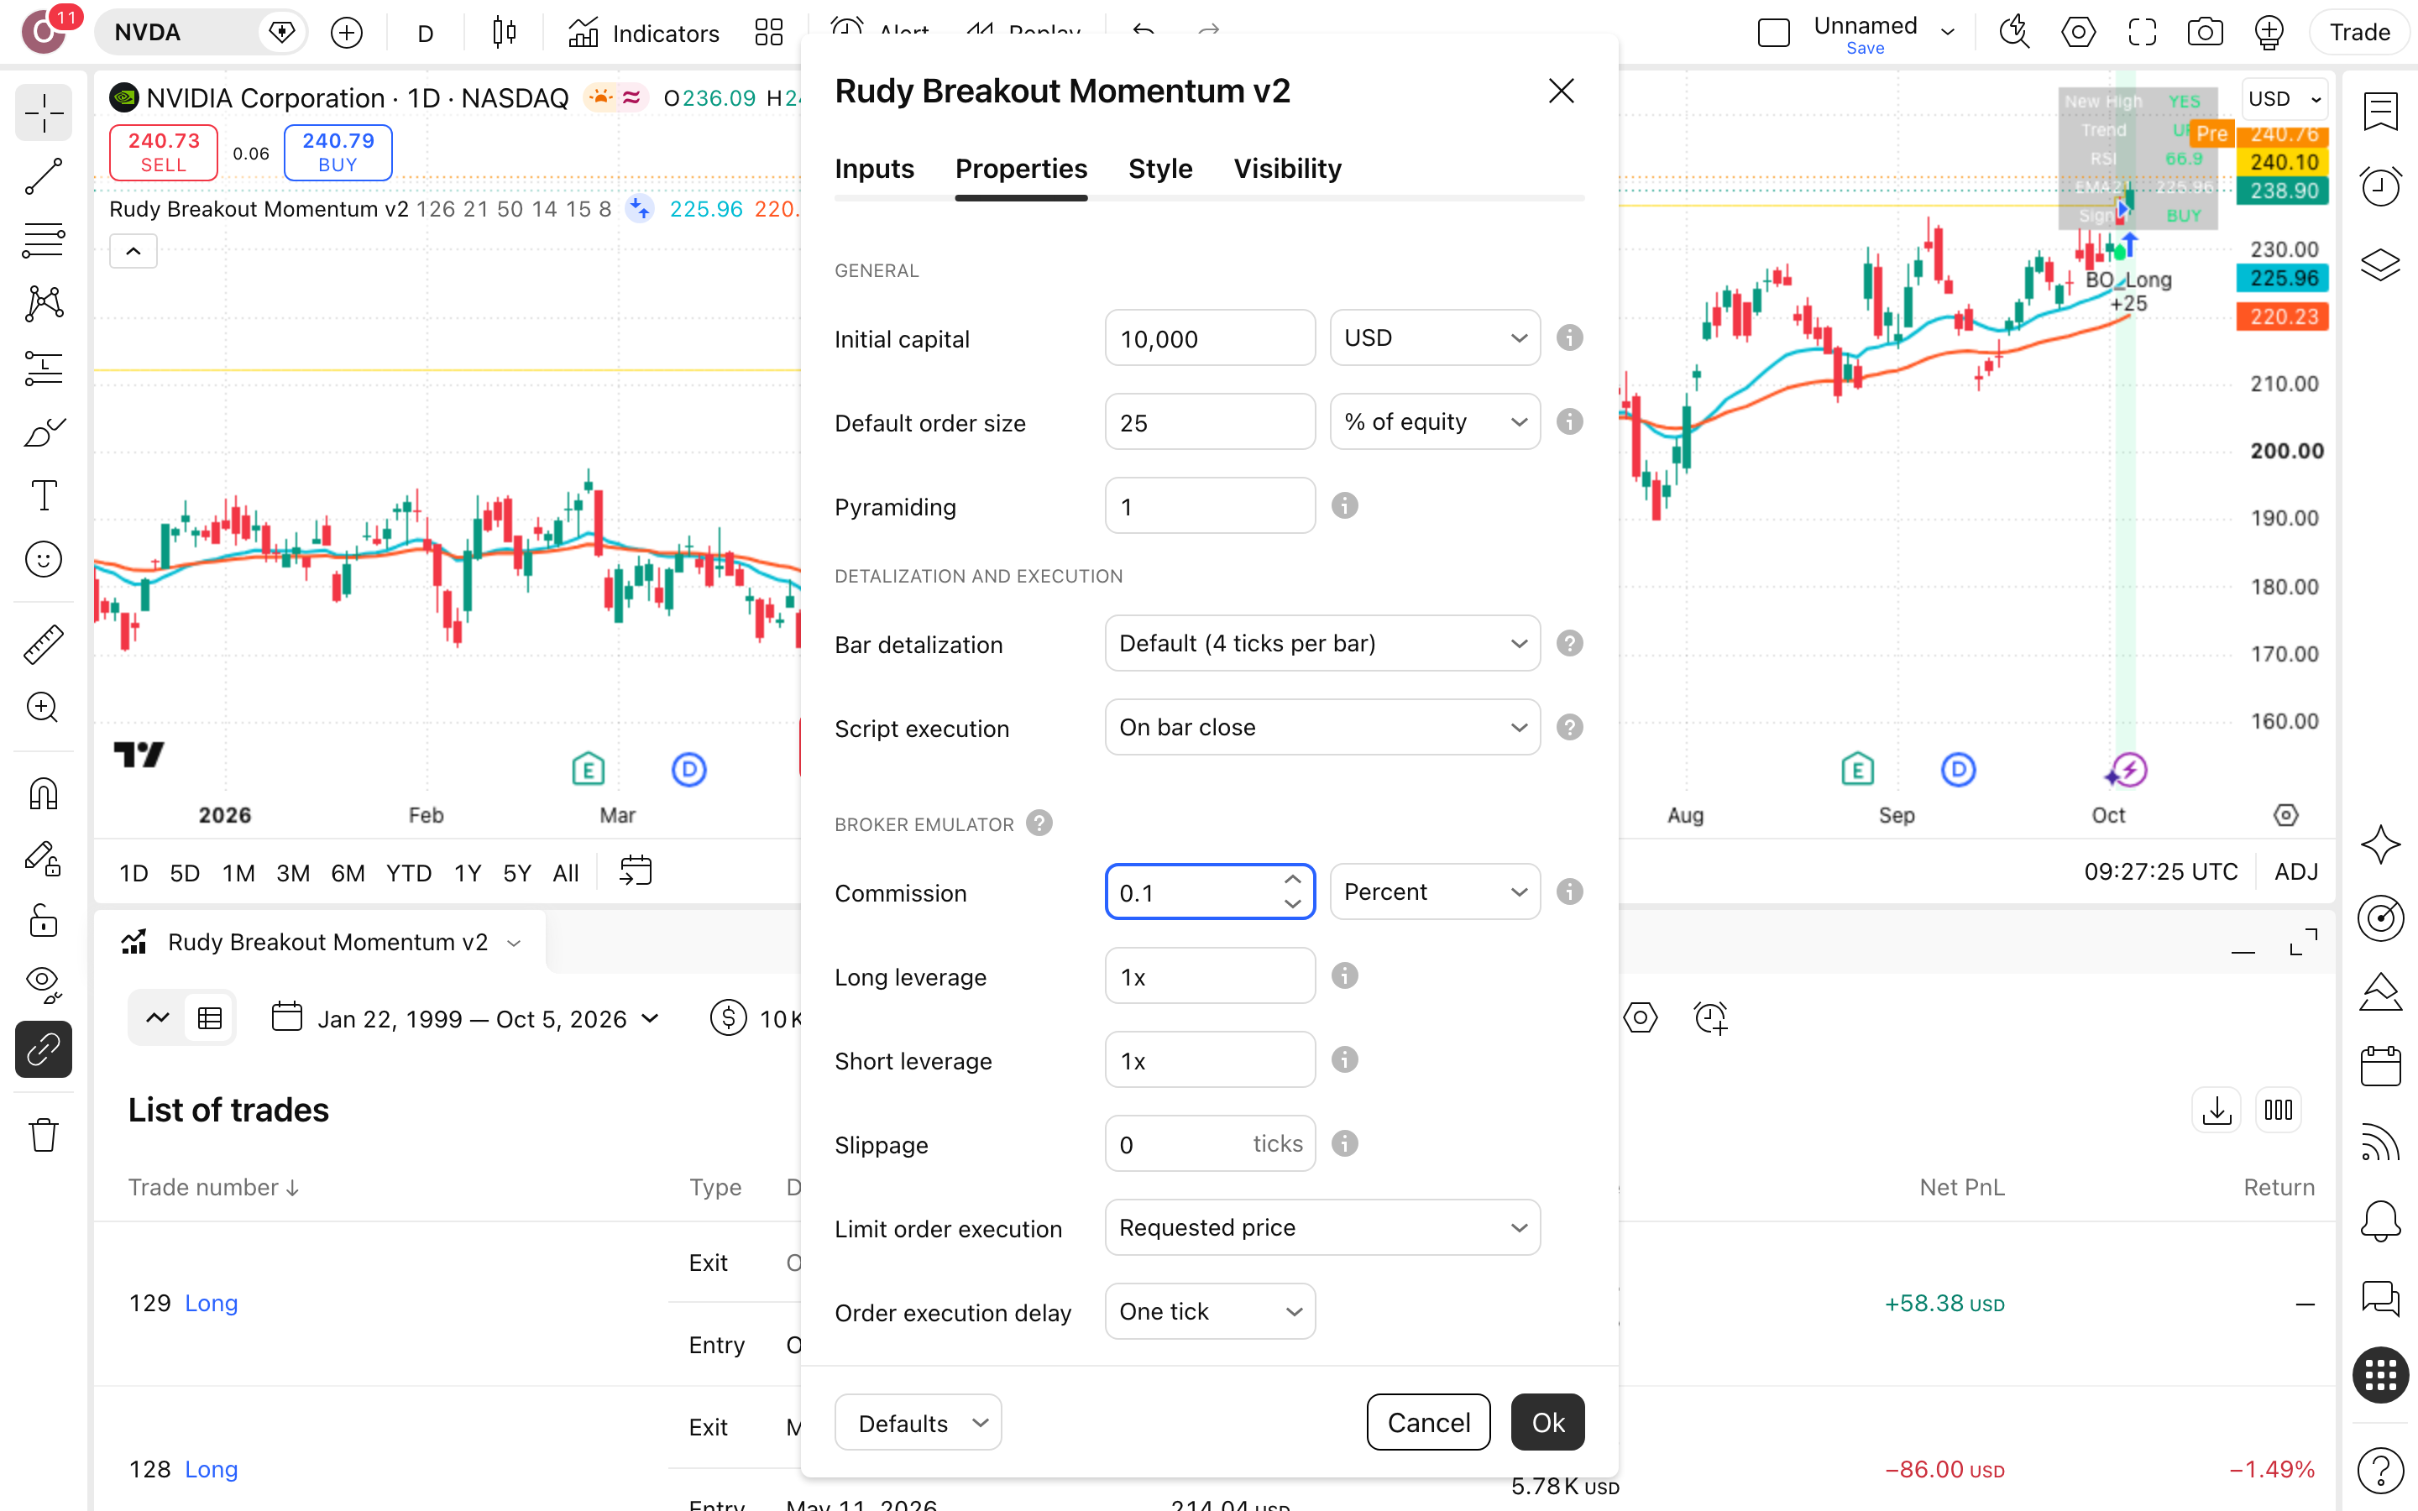Open the Fibonacci retracement tools
The width and height of the screenshot is (2418, 1511).
(x=43, y=240)
